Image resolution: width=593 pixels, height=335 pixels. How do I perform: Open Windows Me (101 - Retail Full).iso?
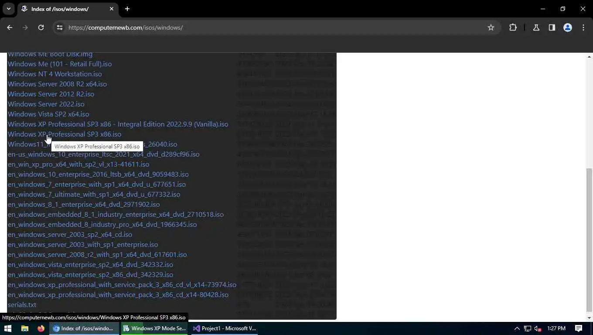tap(60, 64)
